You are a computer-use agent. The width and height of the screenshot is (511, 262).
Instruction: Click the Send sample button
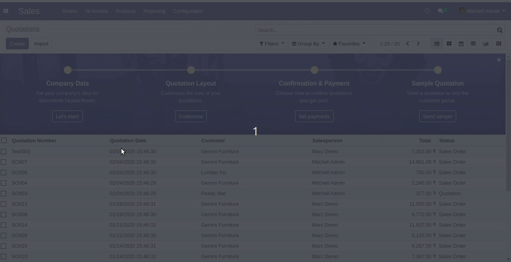coord(437,116)
